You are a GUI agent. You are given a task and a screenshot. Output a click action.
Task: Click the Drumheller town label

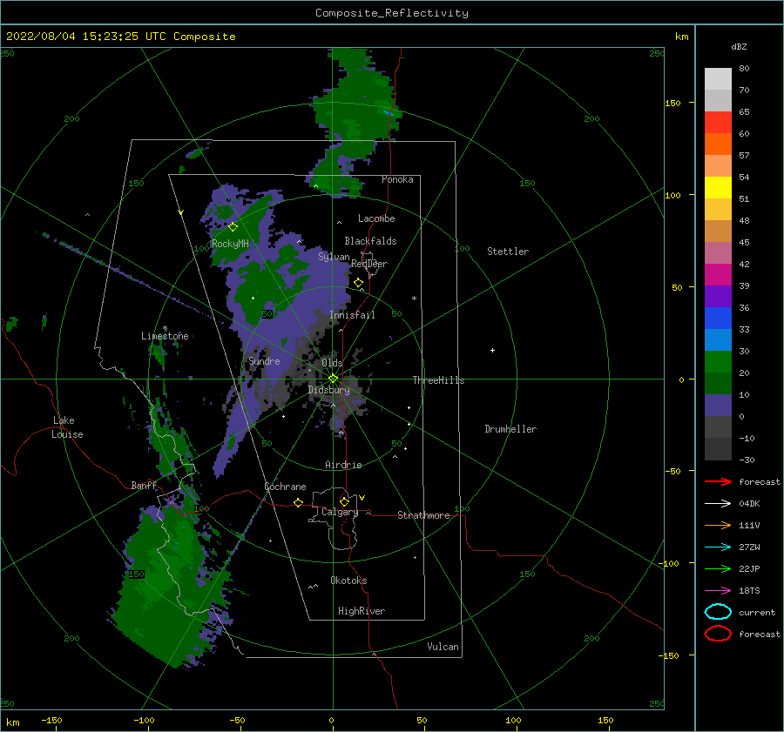tap(510, 429)
